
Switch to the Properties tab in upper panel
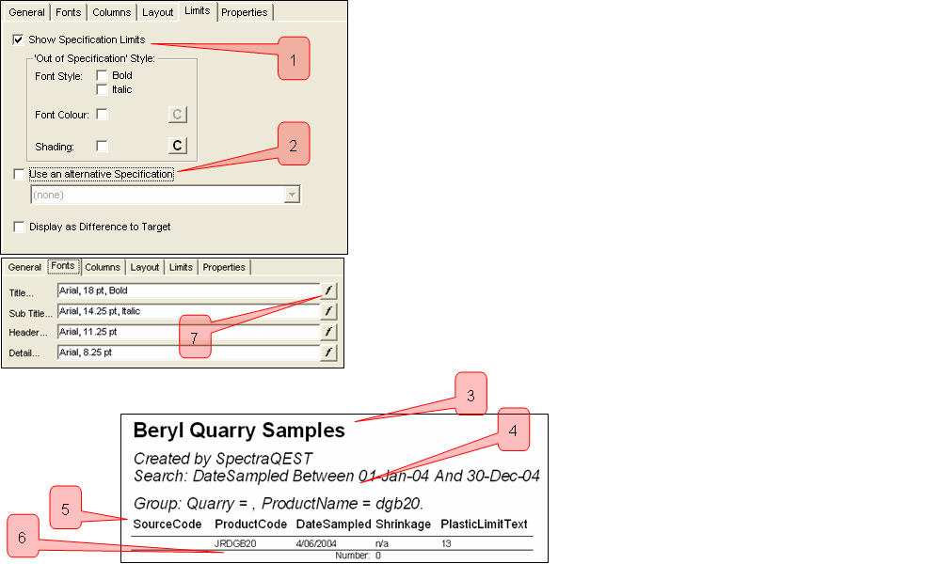(244, 12)
